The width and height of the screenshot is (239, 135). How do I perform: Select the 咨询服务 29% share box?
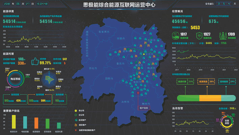tap(227, 82)
